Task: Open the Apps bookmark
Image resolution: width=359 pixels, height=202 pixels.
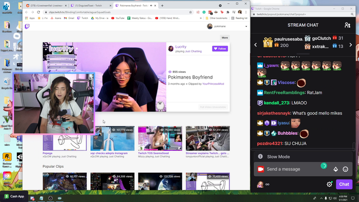Action: pos(30,18)
